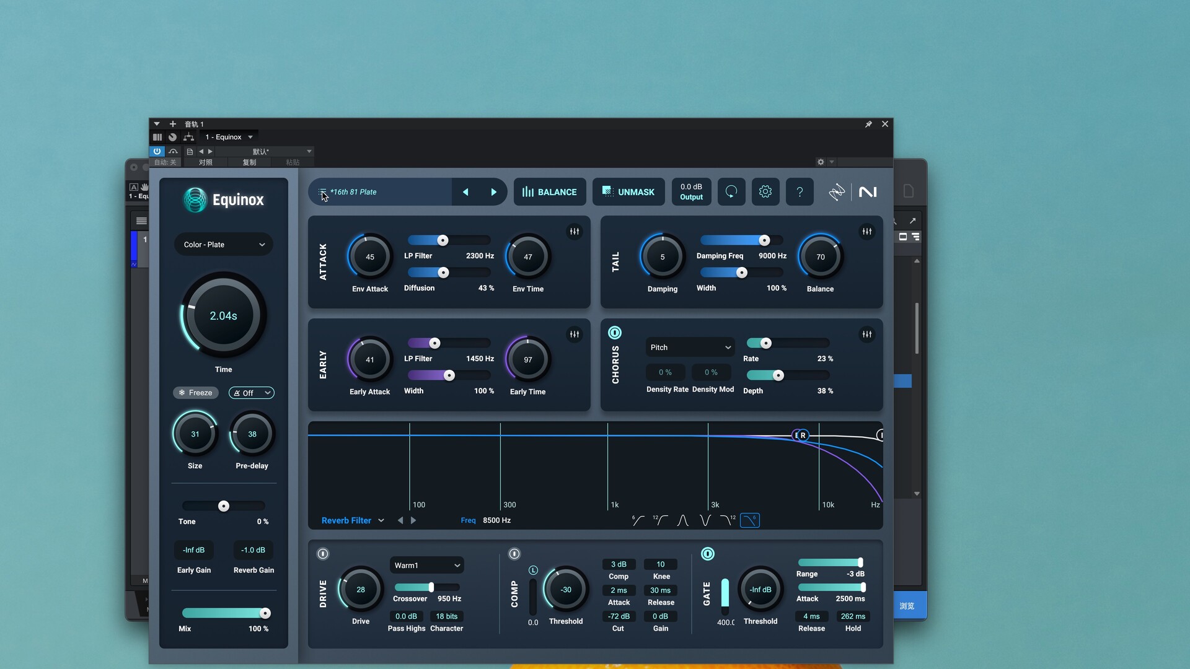
Task: Select previous Reverb Filter band
Action: [x=400, y=520]
